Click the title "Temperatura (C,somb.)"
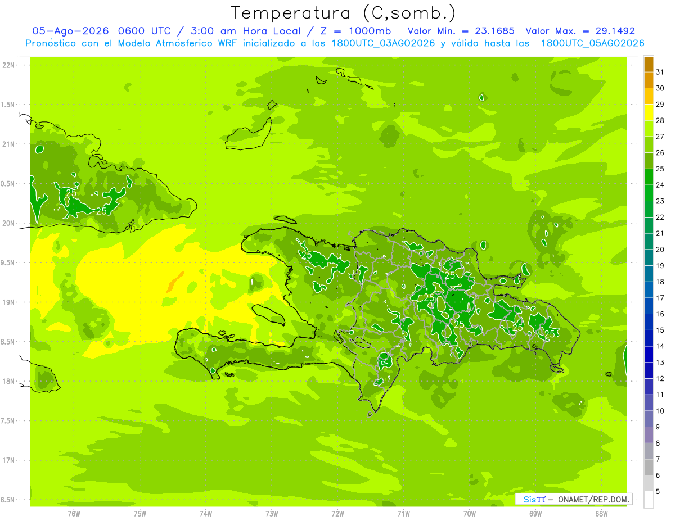 pyautogui.click(x=343, y=13)
